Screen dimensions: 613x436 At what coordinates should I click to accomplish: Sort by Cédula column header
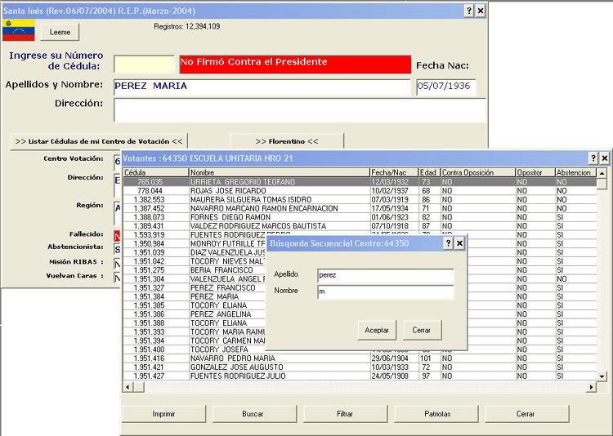(155, 172)
